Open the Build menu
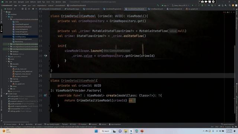 point(39,2)
